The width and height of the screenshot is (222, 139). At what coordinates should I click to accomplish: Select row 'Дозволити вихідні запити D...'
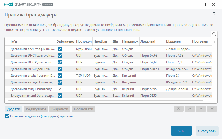(x=108, y=76)
